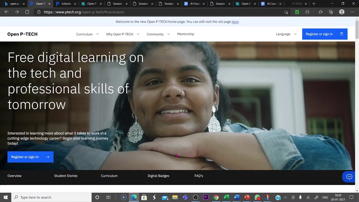
Task: Jump to the Student Stories section
Action: (x=66, y=176)
